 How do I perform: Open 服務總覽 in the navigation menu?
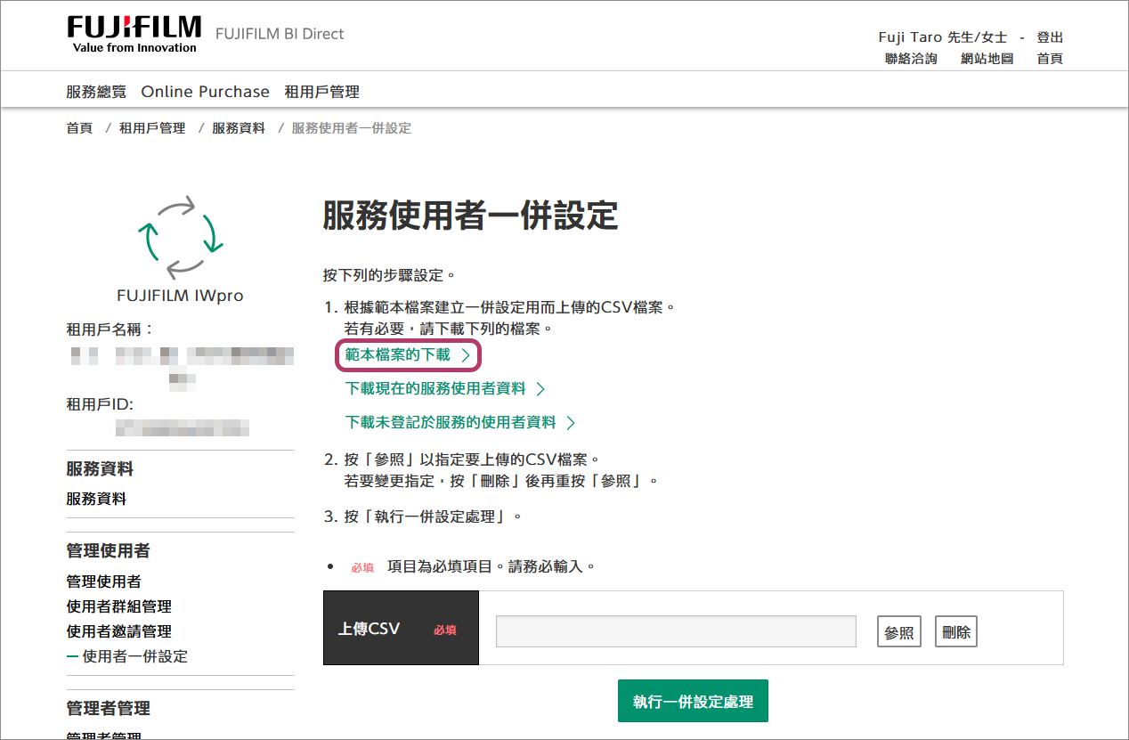[x=96, y=92]
